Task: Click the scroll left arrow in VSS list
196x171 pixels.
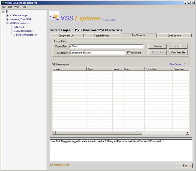Action: point(54,133)
